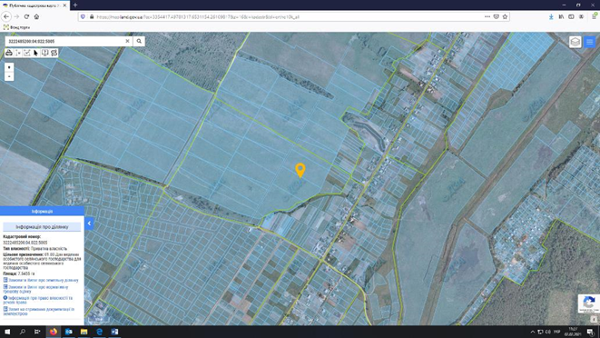The height and width of the screenshot is (338, 600).
Task: Click the orange location marker on map
Action: [x=300, y=170]
